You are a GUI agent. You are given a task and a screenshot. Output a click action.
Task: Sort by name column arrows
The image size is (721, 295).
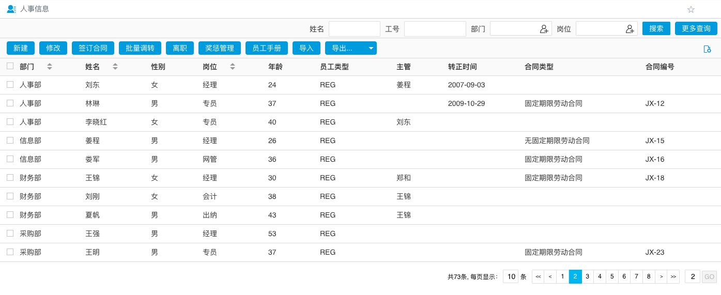click(115, 67)
